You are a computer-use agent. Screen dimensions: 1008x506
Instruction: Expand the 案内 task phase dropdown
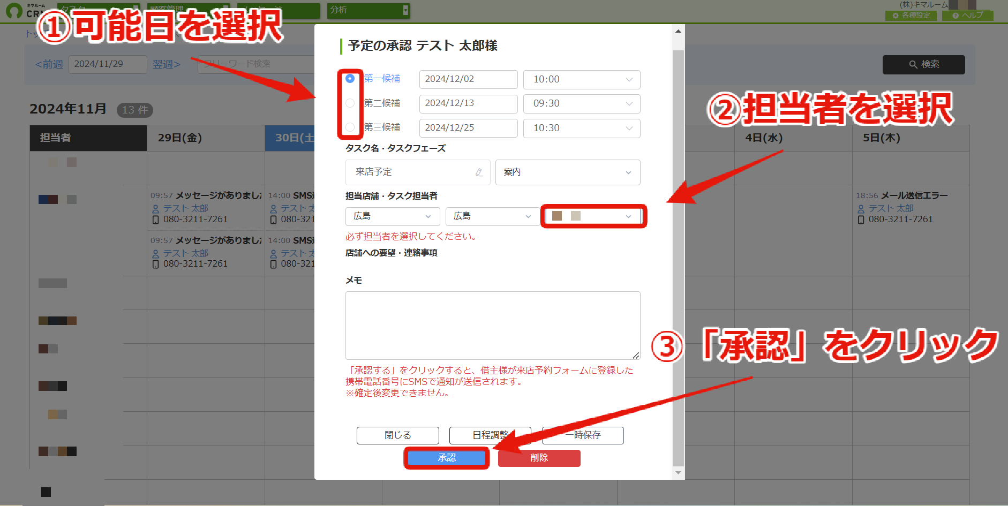[568, 172]
